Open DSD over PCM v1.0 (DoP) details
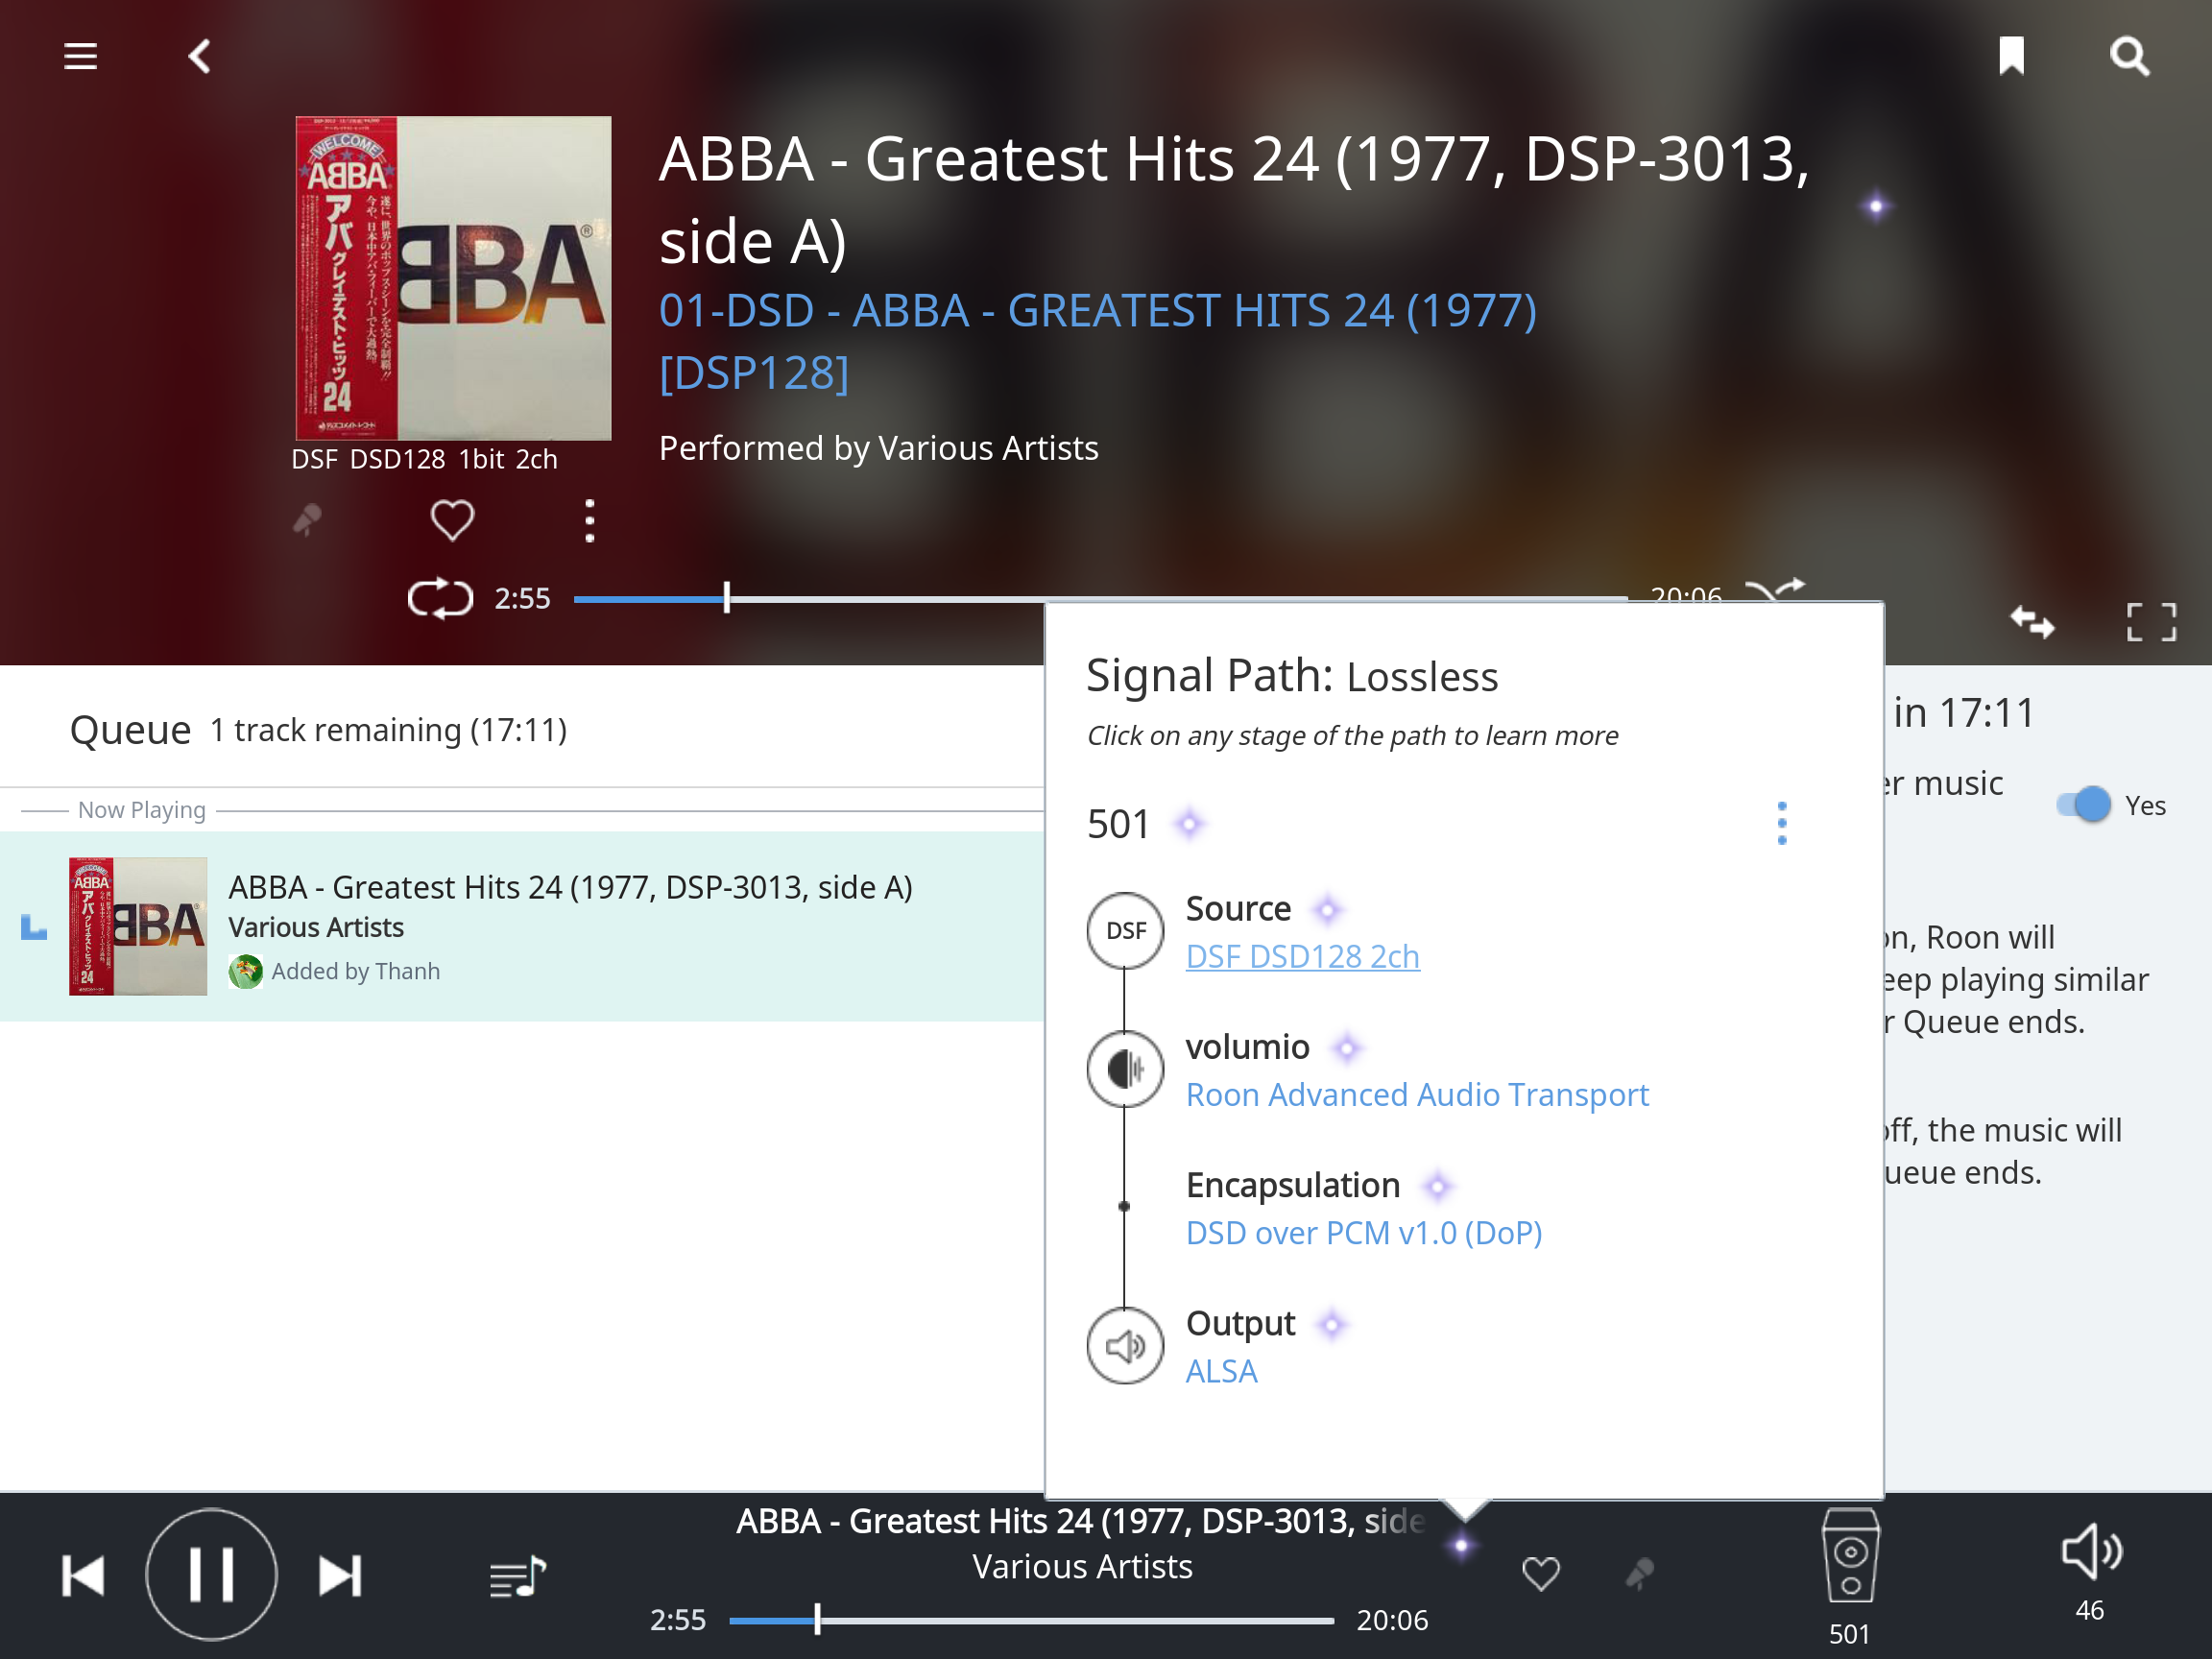Image resolution: width=2212 pixels, height=1659 pixels. [x=1364, y=1233]
